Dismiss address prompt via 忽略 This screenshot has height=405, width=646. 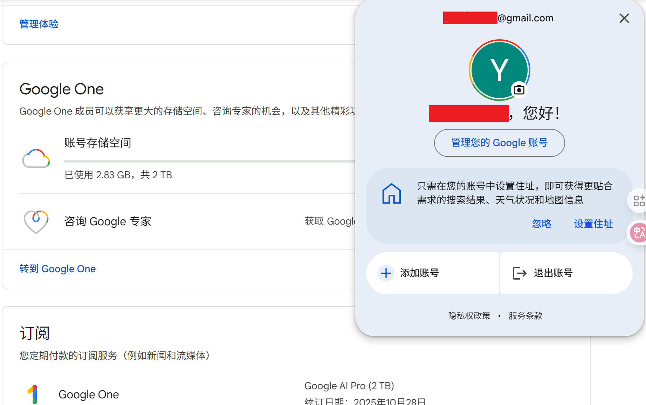tap(542, 224)
